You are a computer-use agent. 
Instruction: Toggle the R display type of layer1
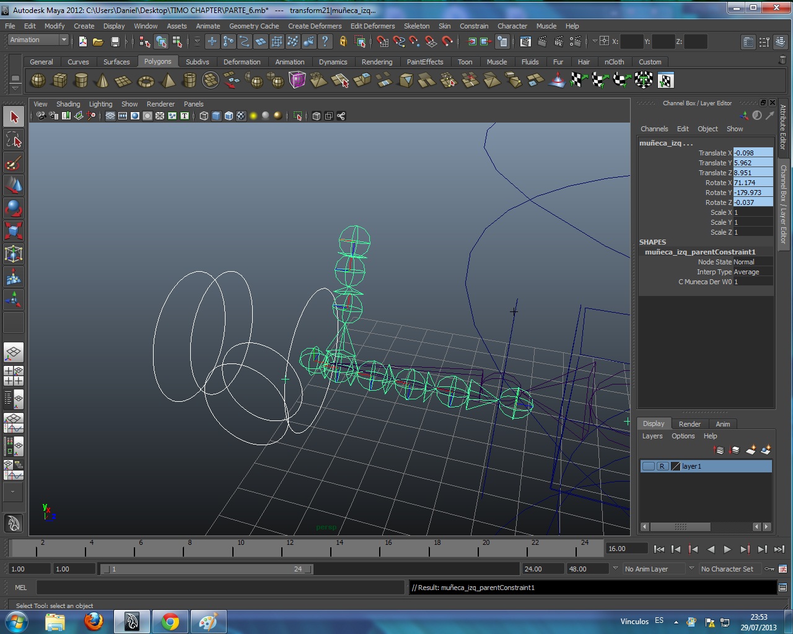coord(662,466)
